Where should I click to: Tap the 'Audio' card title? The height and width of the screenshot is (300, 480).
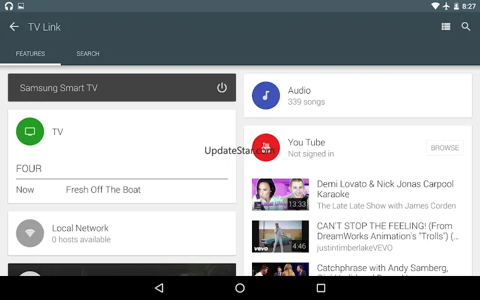(299, 91)
